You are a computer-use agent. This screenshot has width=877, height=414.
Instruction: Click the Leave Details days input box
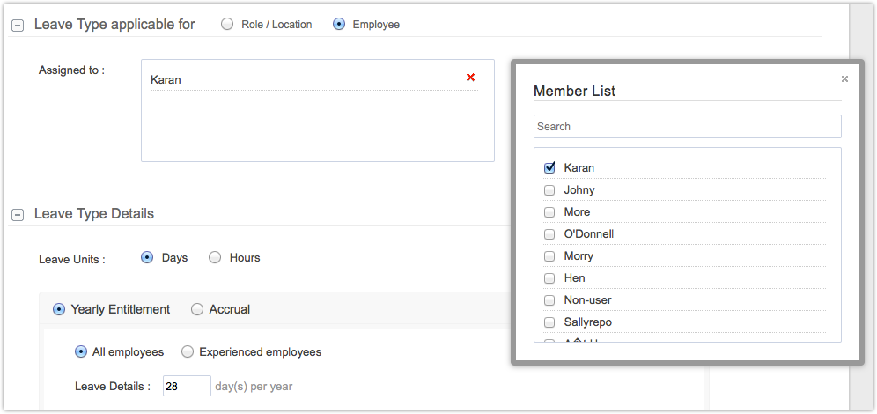pos(187,386)
